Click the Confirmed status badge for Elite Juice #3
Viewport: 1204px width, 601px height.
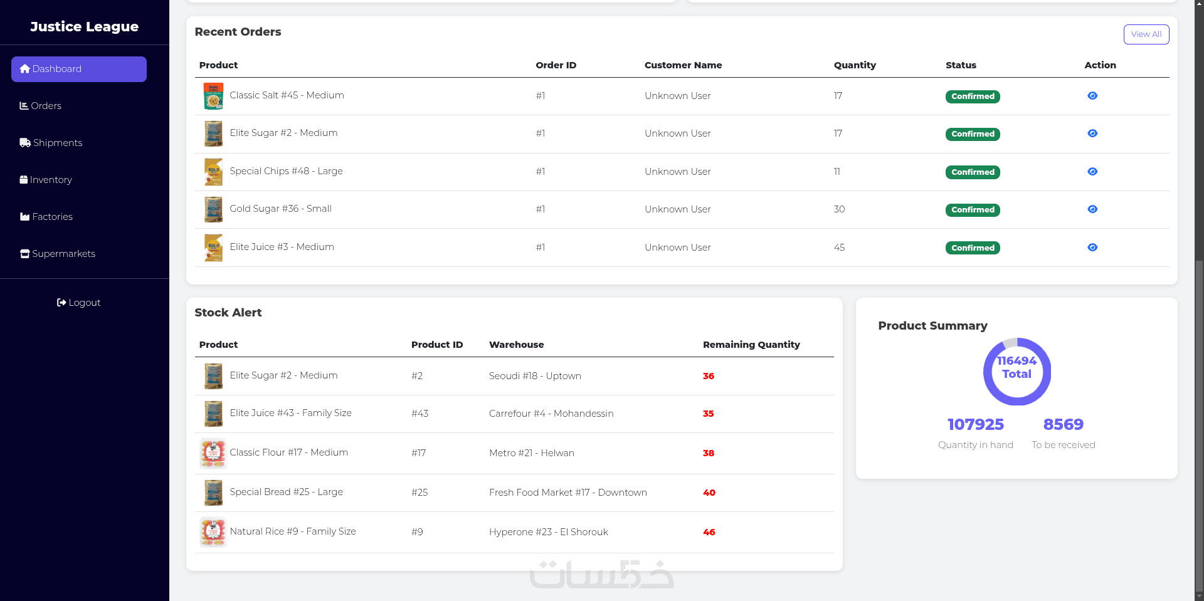[973, 248]
